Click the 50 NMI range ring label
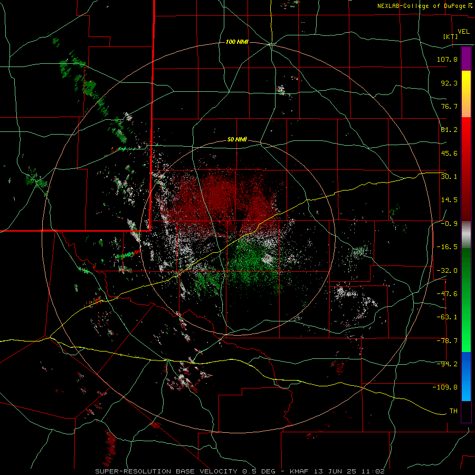Viewport: 475px width, 475px height. [237, 140]
